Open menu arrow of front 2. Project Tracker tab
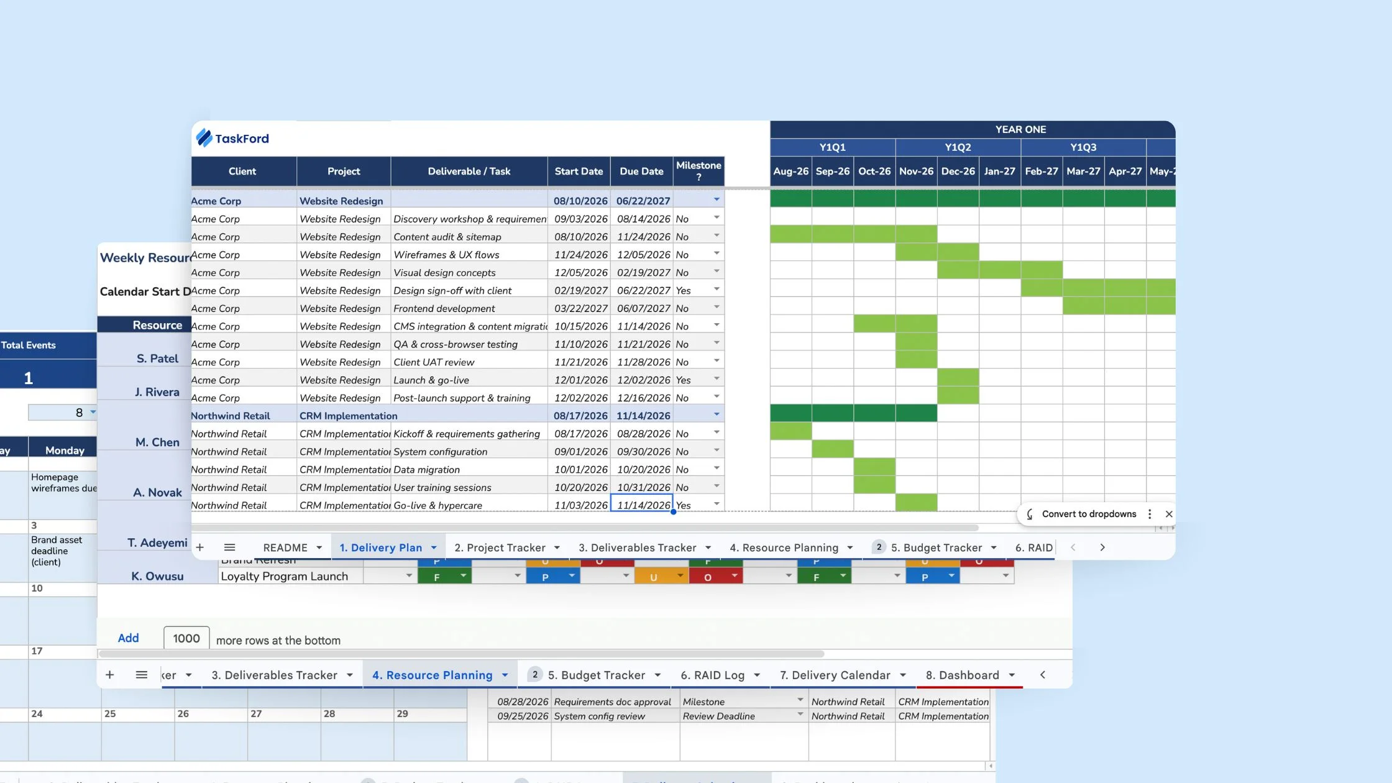 click(557, 547)
